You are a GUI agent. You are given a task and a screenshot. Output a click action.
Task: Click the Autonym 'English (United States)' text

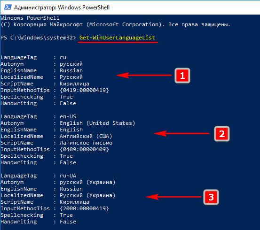[97, 123]
